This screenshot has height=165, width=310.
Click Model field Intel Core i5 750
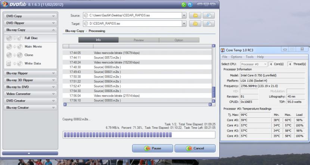pos(272,75)
